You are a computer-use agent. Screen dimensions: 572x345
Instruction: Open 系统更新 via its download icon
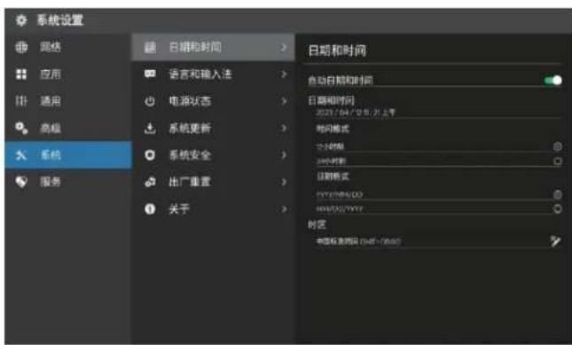pos(150,128)
